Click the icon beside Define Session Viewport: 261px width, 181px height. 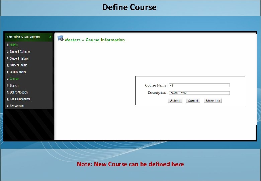7,92
